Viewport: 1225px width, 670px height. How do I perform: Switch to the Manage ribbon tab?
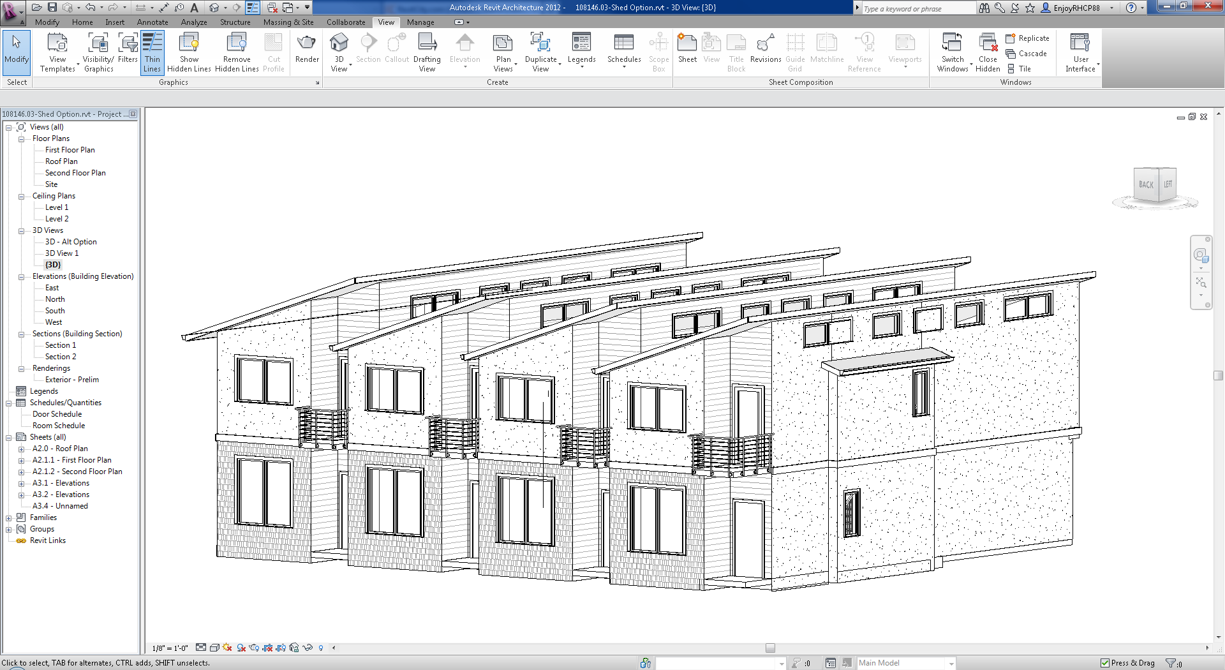pos(420,22)
